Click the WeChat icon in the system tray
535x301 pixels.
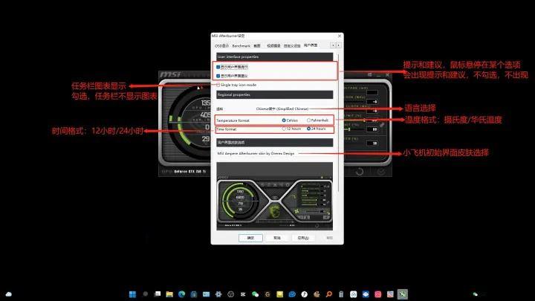(x=476, y=294)
